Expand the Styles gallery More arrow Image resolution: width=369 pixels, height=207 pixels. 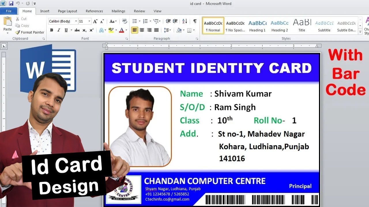pyautogui.click(x=360, y=32)
